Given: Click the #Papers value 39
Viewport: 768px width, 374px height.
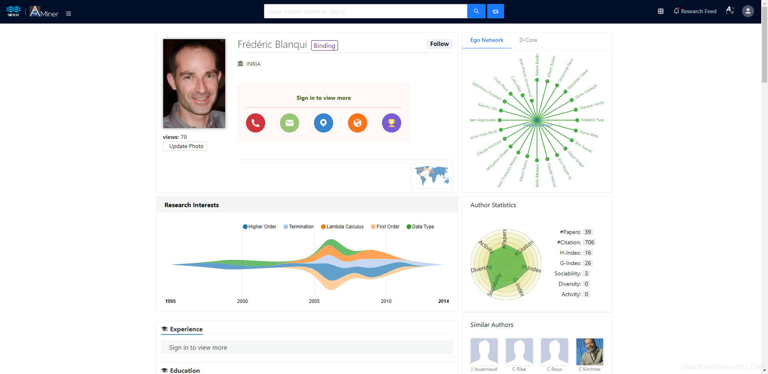Looking at the screenshot, I should pos(588,232).
